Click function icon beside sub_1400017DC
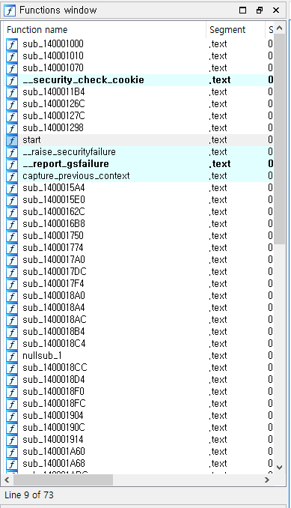The width and height of the screenshot is (291, 508). pyautogui.click(x=12, y=272)
